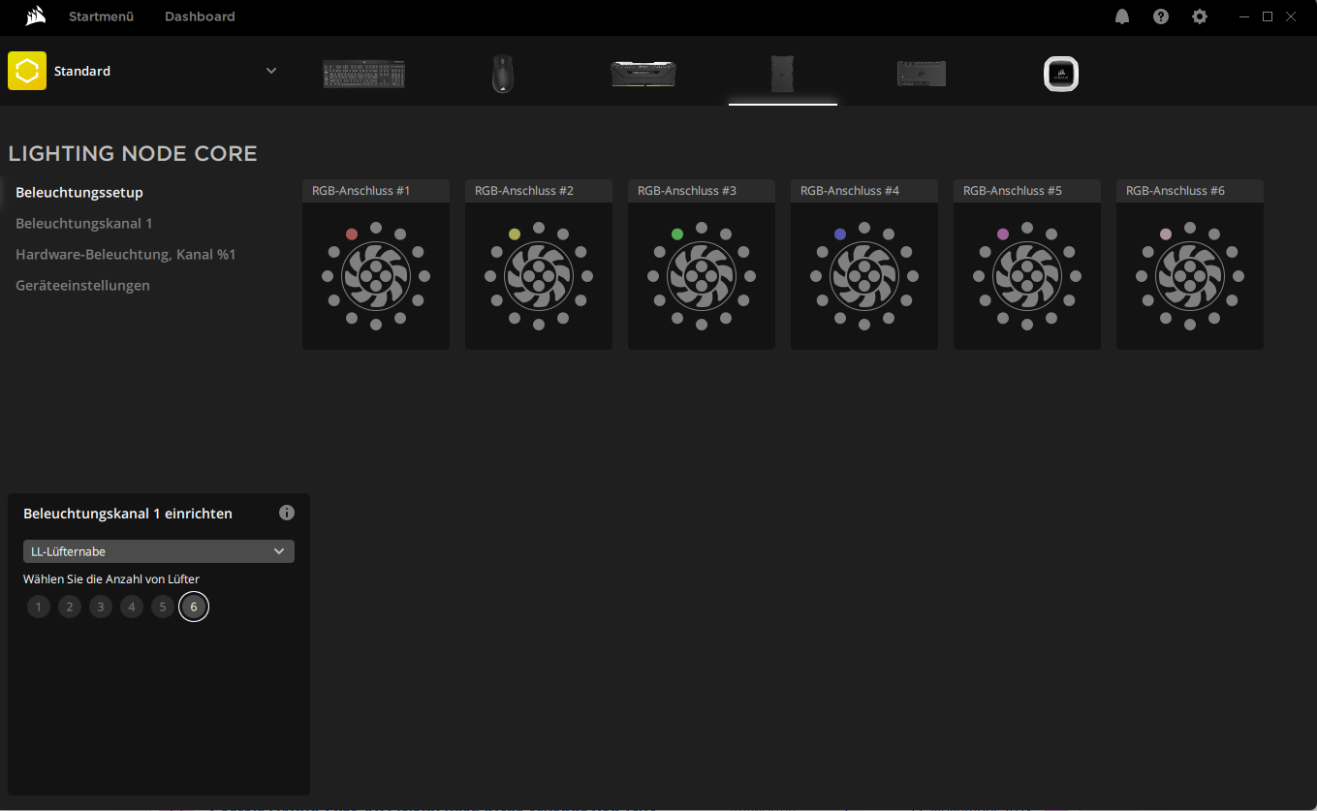This screenshot has width=1317, height=811.
Task: Click the pale pink LED on fan #6
Action: point(1166,234)
